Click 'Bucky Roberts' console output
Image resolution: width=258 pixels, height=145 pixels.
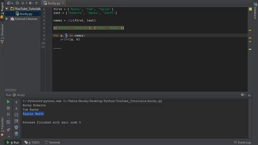click(34, 105)
